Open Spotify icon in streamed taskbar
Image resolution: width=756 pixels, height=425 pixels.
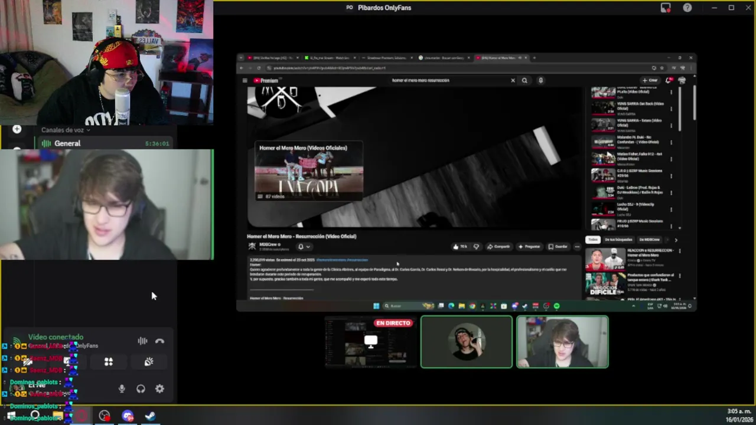click(x=556, y=306)
